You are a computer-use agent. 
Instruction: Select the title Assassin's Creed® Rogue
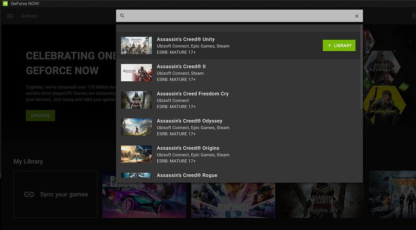coord(187,176)
